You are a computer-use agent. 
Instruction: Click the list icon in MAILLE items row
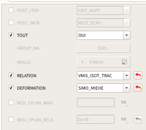point(124,62)
